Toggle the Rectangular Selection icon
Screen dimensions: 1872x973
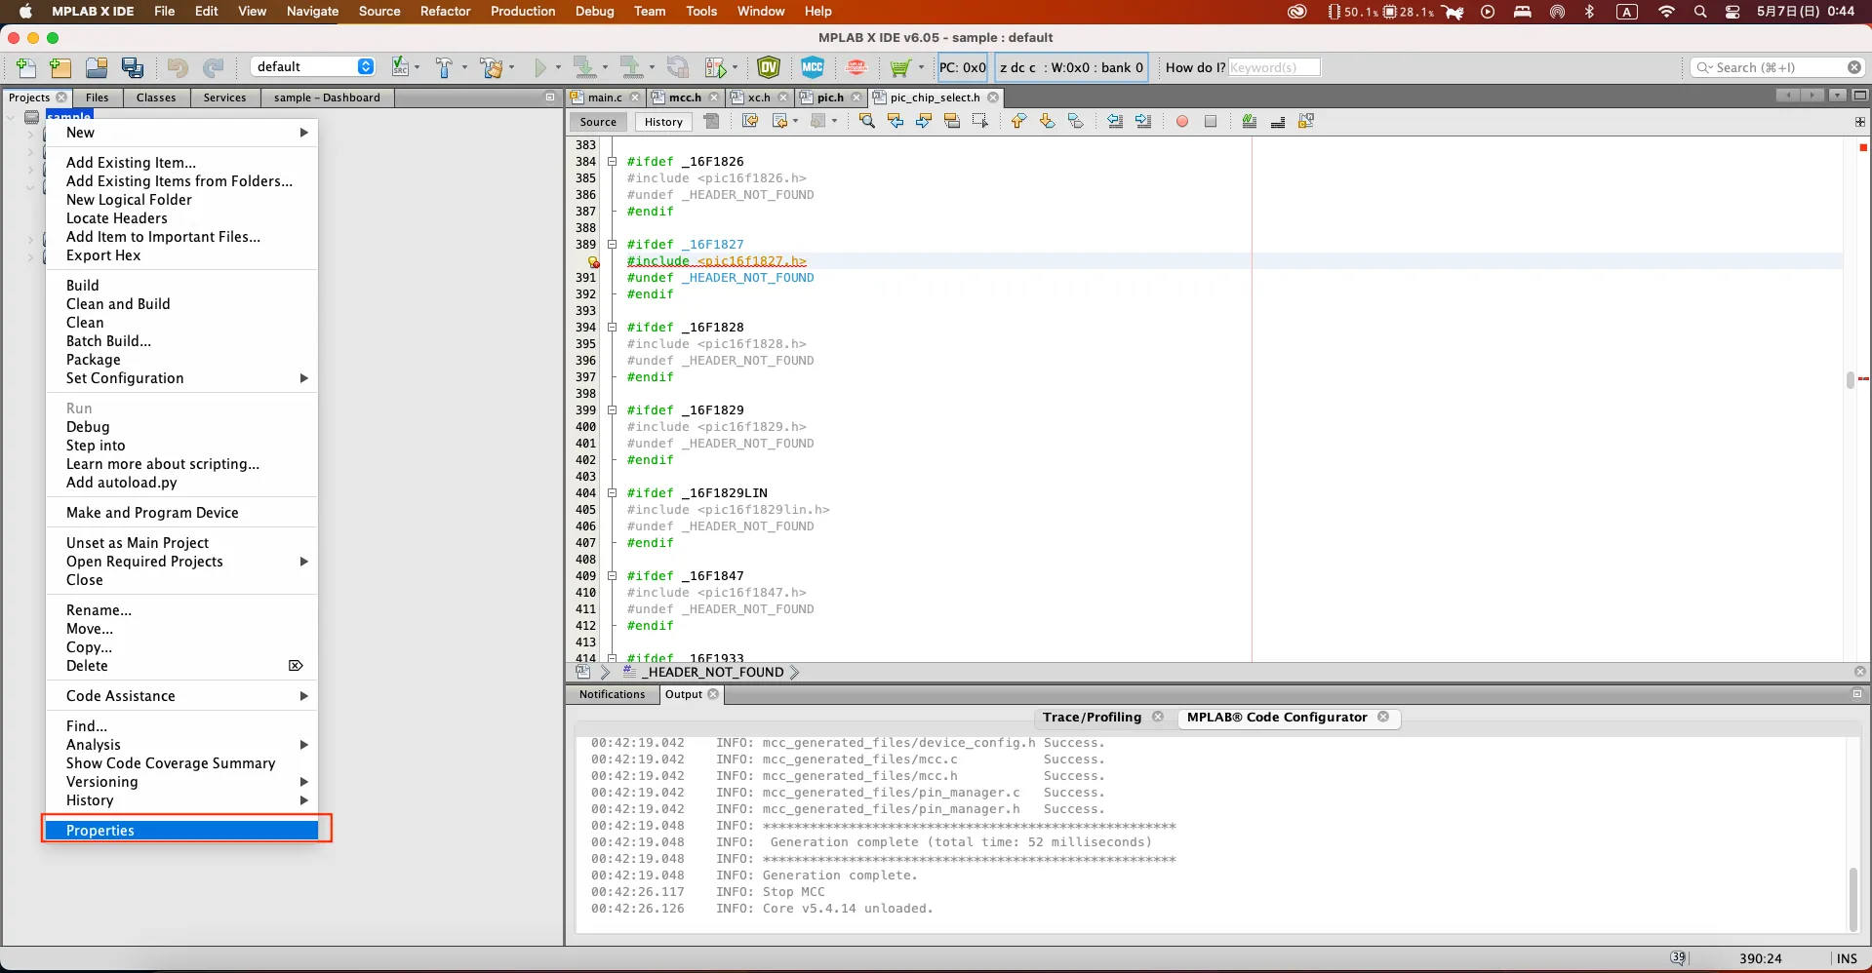(980, 121)
